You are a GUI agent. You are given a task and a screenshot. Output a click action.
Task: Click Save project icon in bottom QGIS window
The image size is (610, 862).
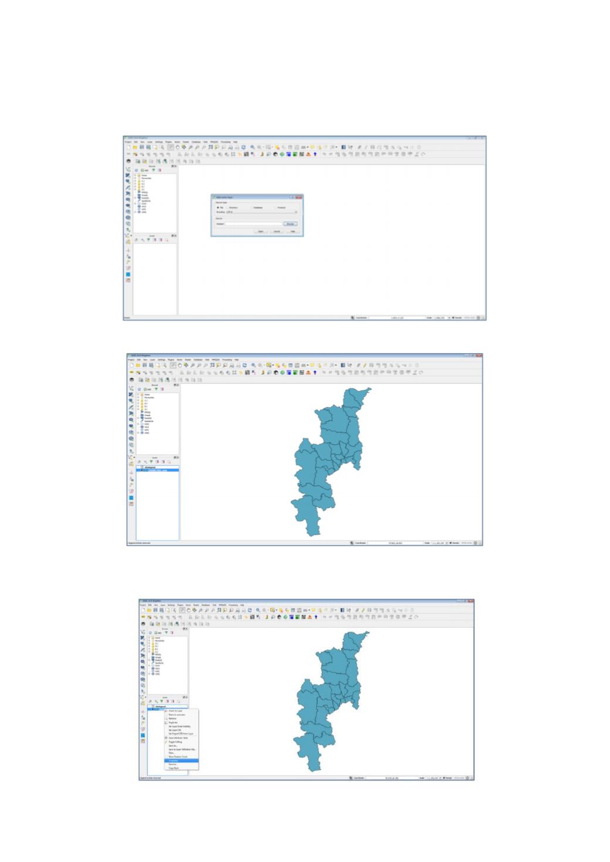pos(155,610)
